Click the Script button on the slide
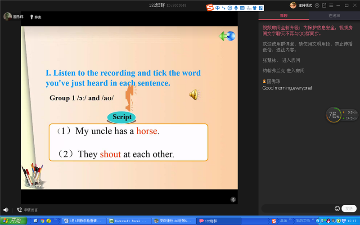 tap(122, 117)
